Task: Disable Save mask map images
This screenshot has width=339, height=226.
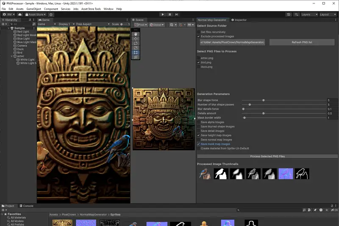Action: pyautogui.click(x=198, y=144)
